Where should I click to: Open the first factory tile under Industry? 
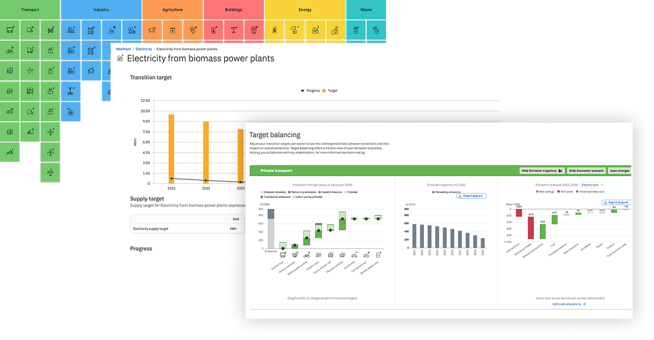(71, 30)
